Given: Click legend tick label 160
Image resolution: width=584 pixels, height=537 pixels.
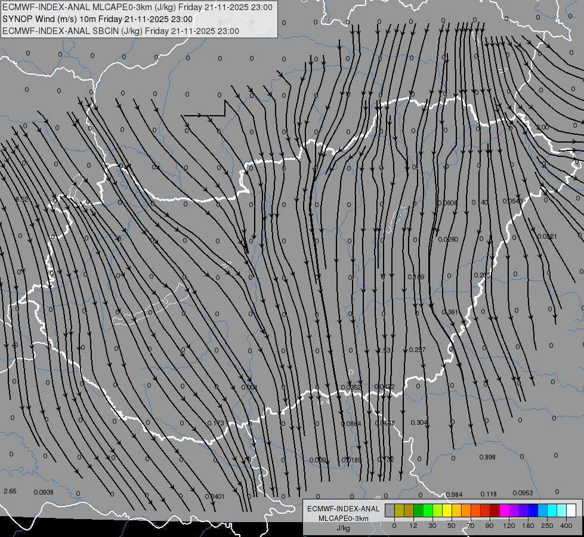Looking at the screenshot, I should click(x=528, y=526).
